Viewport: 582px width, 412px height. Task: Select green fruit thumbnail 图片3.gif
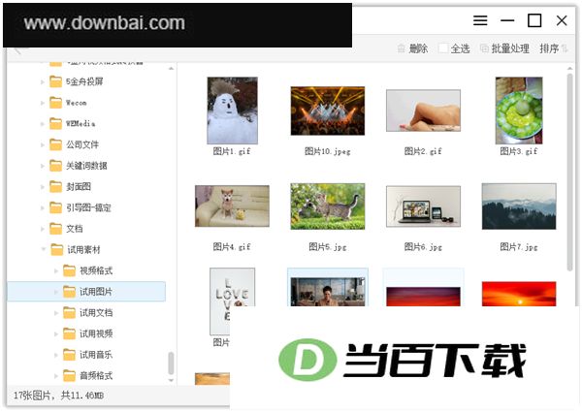click(519, 111)
